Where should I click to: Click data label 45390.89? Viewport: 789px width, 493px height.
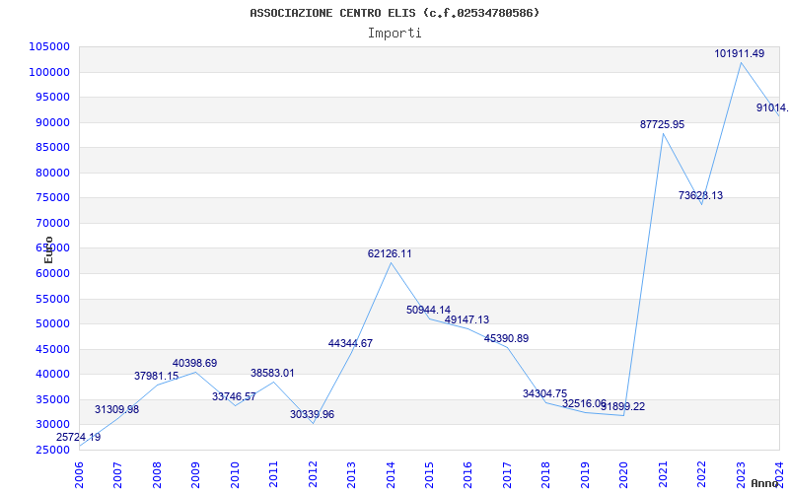pyautogui.click(x=506, y=338)
